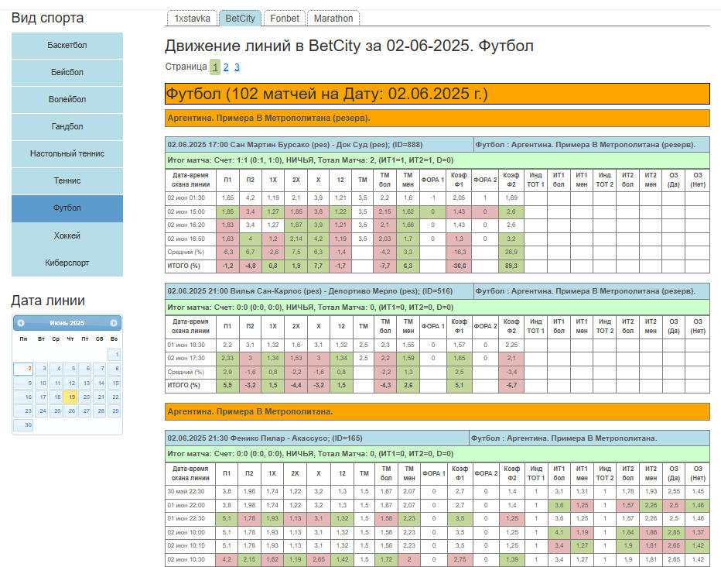Image resolution: width=721 pixels, height=567 pixels.
Task: Pick Гандбол from the sports list
Action: point(67,126)
